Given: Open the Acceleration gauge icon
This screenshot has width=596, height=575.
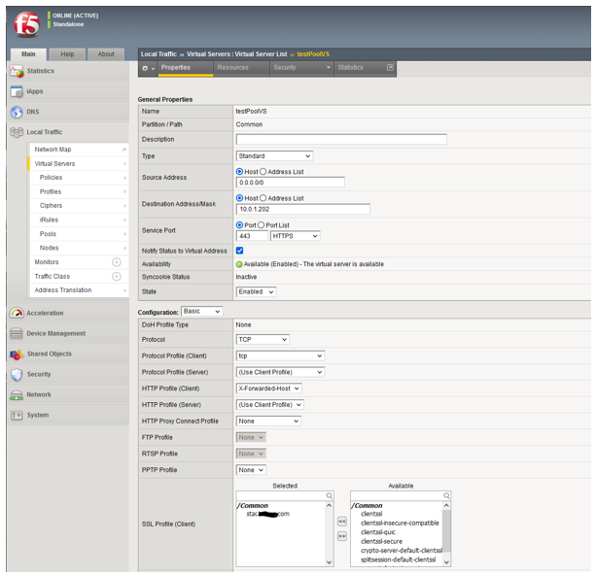Looking at the screenshot, I should click(17, 313).
